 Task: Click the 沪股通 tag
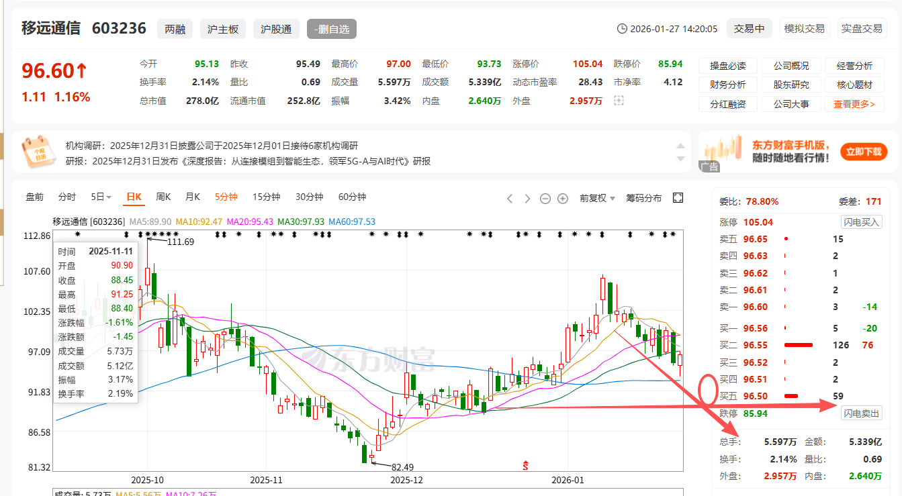coord(276,29)
